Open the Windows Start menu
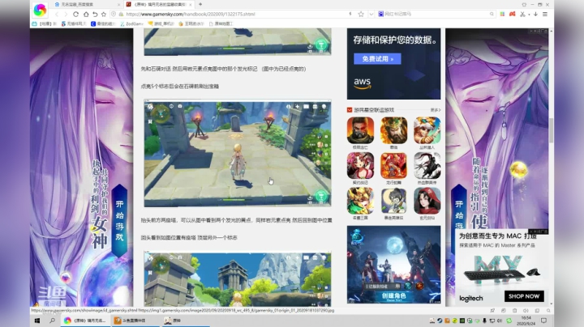This screenshot has height=327, width=584. point(36,321)
